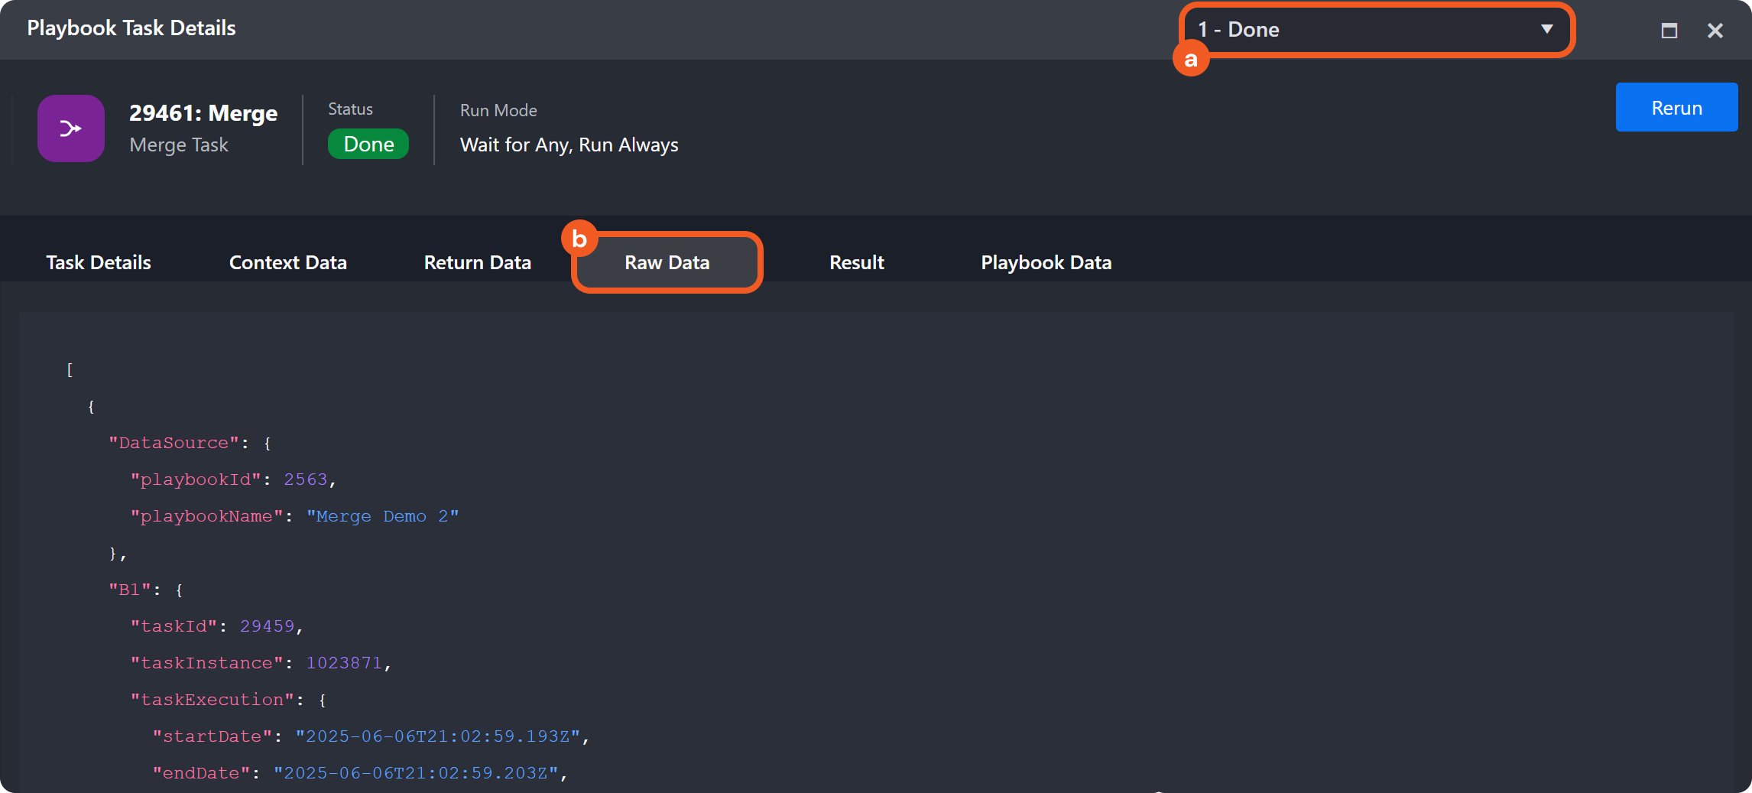Click the purple Merge task icon
The height and width of the screenshot is (793, 1752).
pos(71,128)
